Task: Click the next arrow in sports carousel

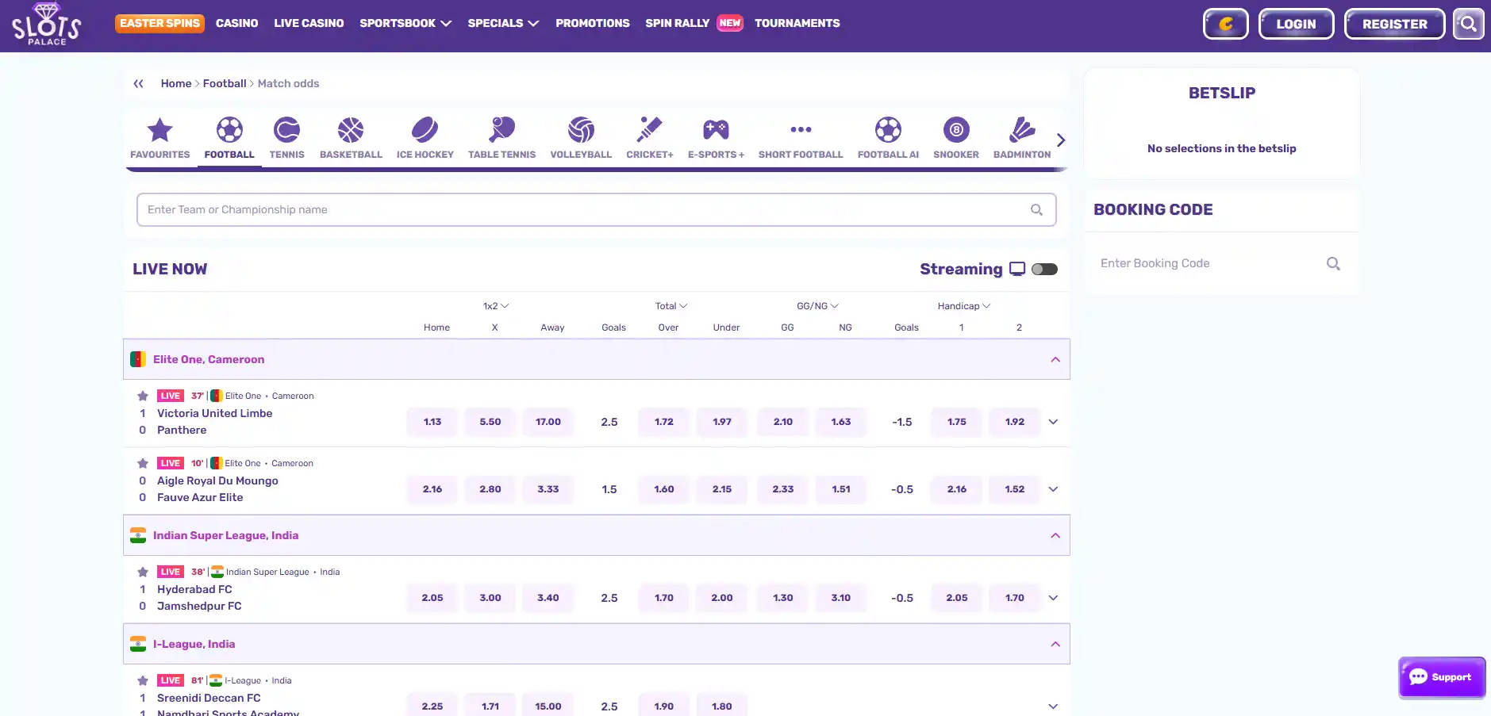Action: [x=1061, y=140]
